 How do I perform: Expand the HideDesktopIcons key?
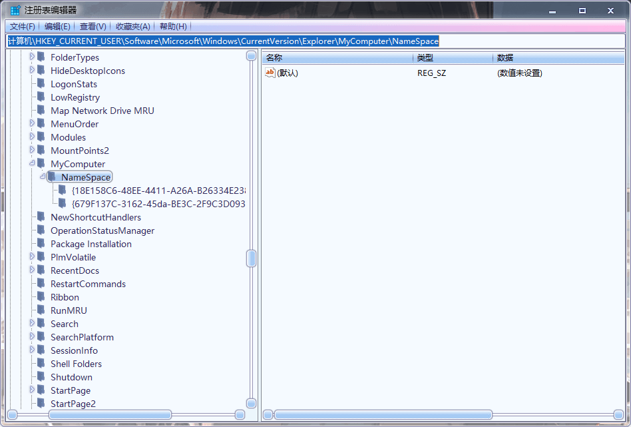32,70
